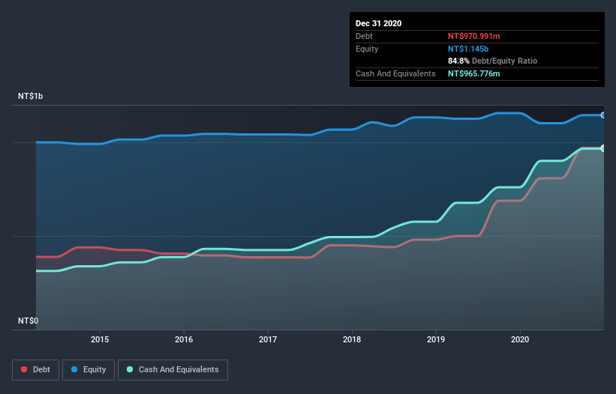Screen dimensions: 616x394
Task: Toggle the Equity series legend button
Action: (89, 370)
